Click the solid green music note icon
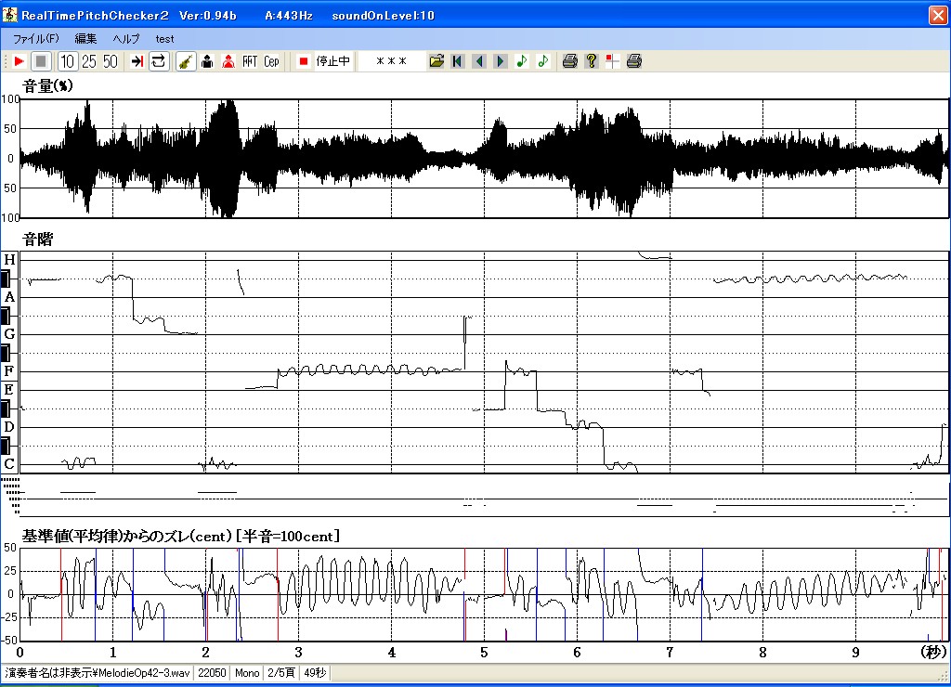Image resolution: width=951 pixels, height=687 pixels. point(522,61)
